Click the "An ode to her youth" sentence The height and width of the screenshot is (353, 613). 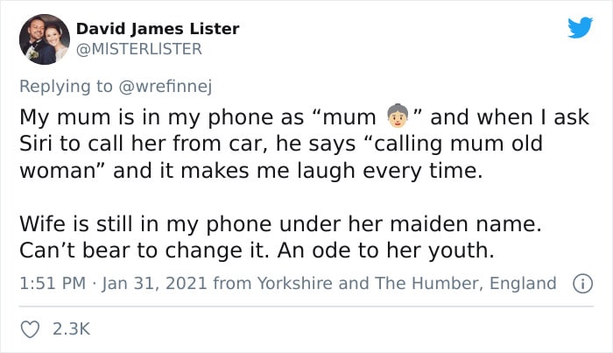coord(386,251)
